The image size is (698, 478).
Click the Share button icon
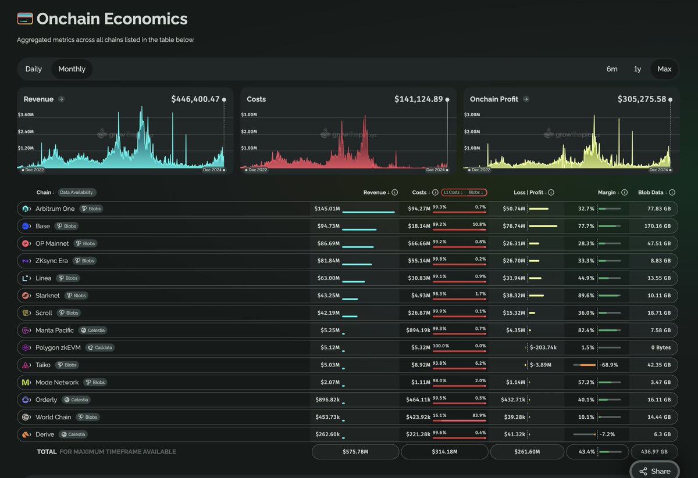click(x=643, y=471)
